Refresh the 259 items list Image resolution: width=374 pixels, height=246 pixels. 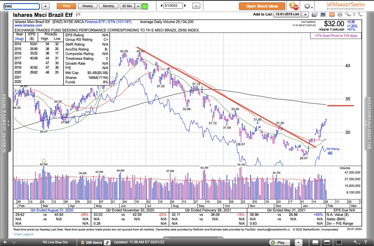tap(108, 242)
